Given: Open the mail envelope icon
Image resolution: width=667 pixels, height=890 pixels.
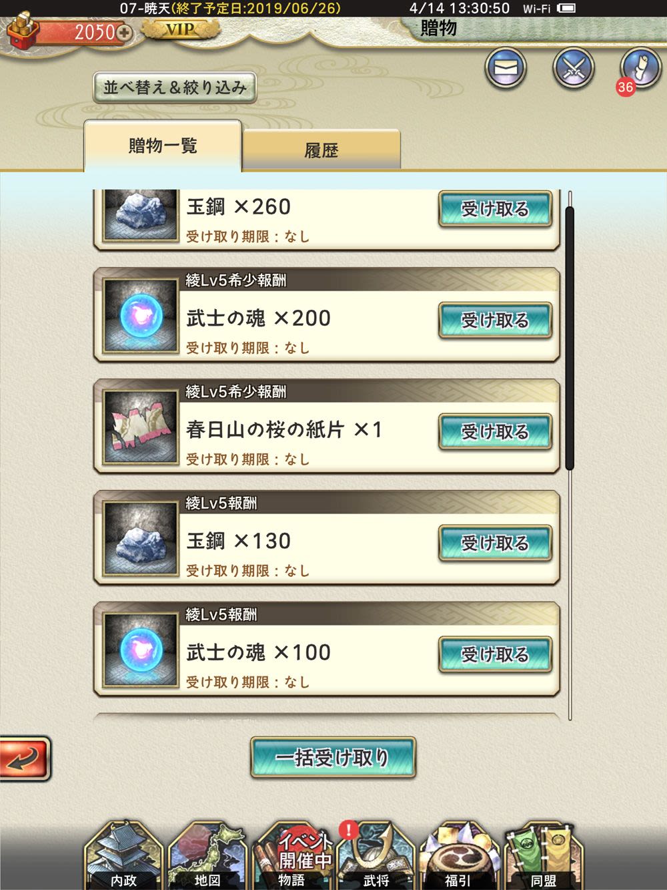Looking at the screenshot, I should (506, 68).
